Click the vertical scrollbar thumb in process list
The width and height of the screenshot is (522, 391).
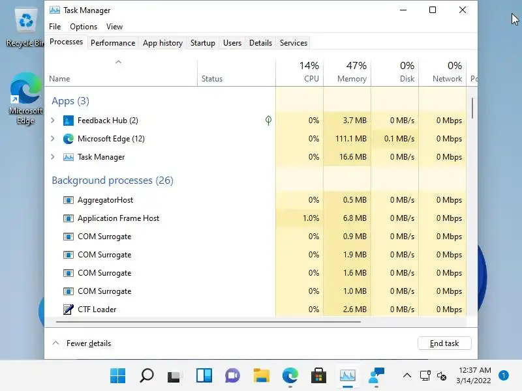pos(472,108)
